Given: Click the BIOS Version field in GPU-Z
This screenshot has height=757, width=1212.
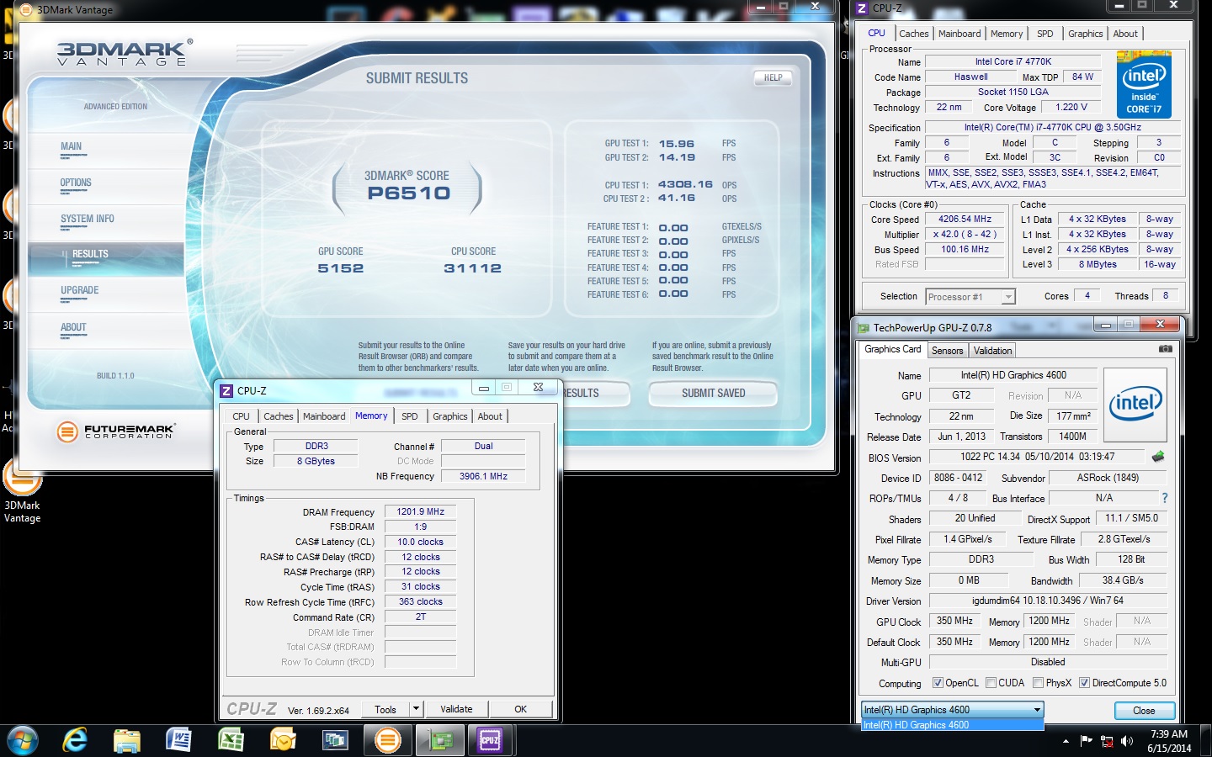Looking at the screenshot, I should [x=1037, y=457].
